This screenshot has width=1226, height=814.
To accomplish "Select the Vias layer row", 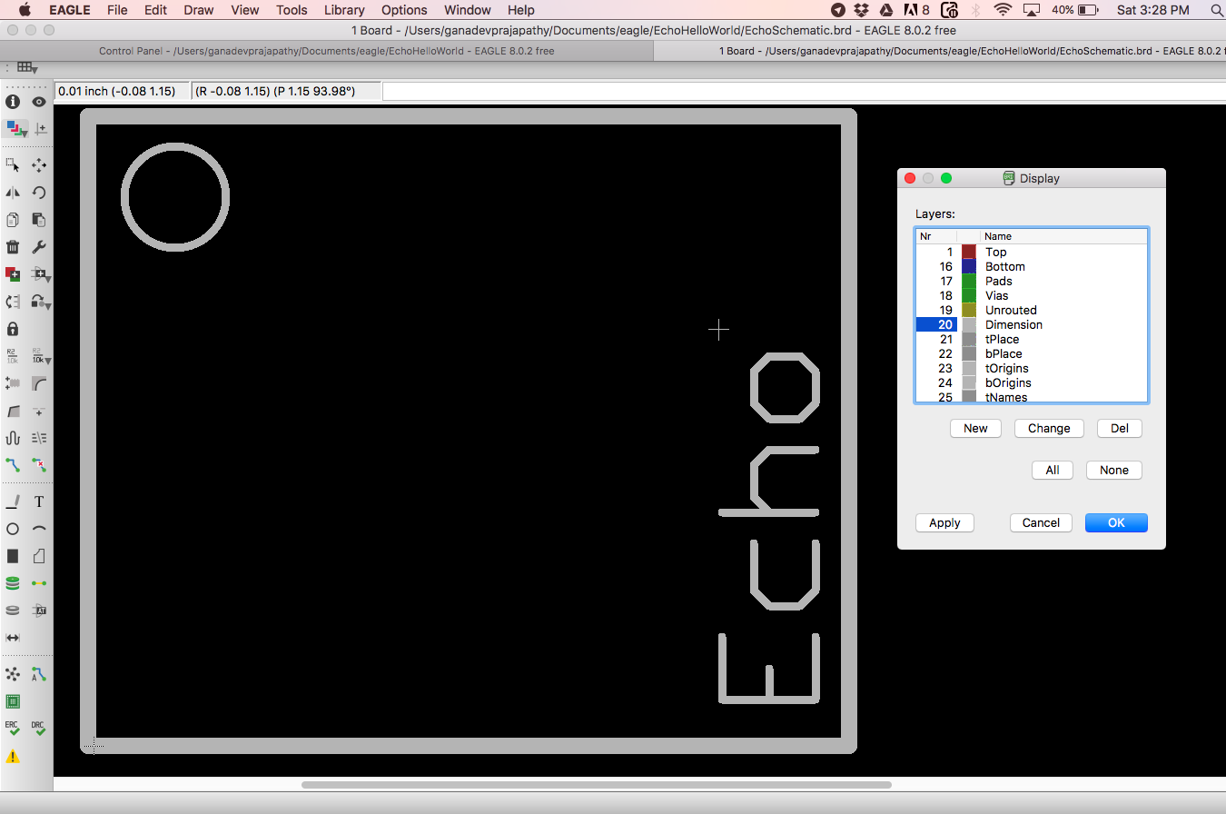I will 1032,295.
